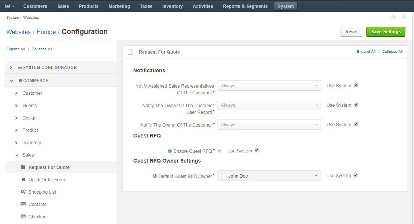The height and width of the screenshot is (224, 414).
Task: Toggle Use System for Default Guest RFQ Owner
Action: point(355,175)
